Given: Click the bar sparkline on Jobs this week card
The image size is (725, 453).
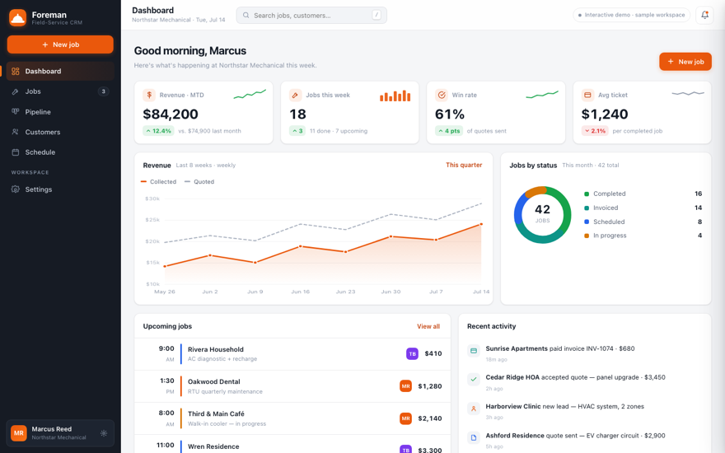Looking at the screenshot, I should [x=395, y=96].
